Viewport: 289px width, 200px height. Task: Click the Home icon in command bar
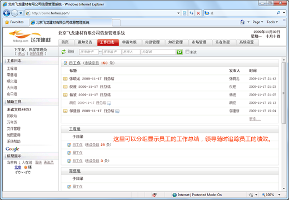point(242,22)
